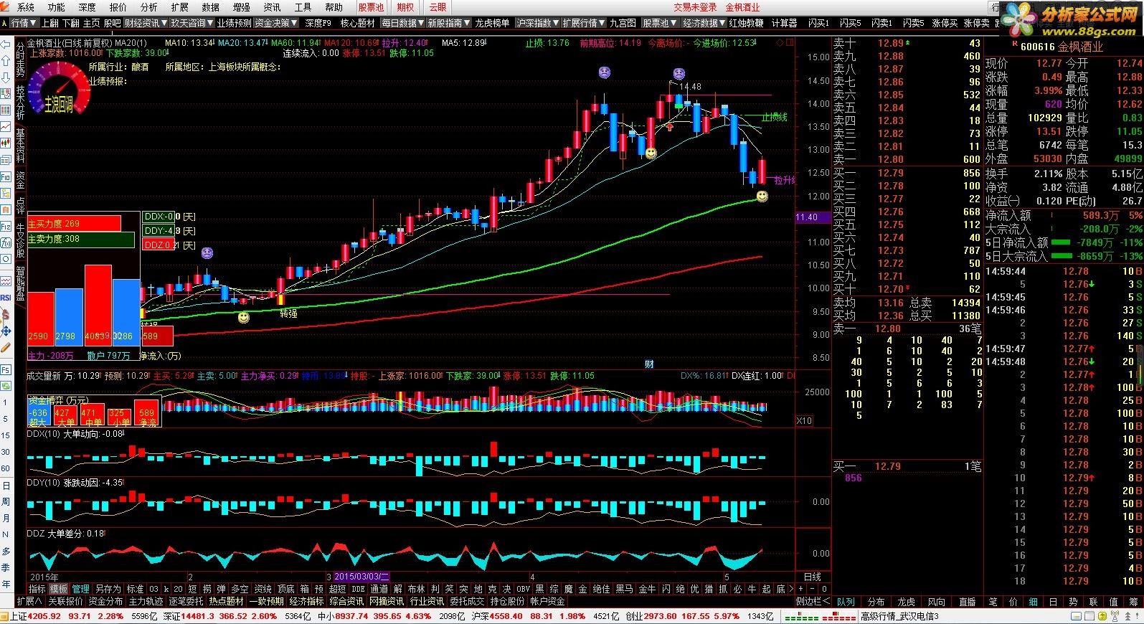Viewport: 1144px width, 624px height.
Task: Open the 功能 menu
Action: (56, 7)
